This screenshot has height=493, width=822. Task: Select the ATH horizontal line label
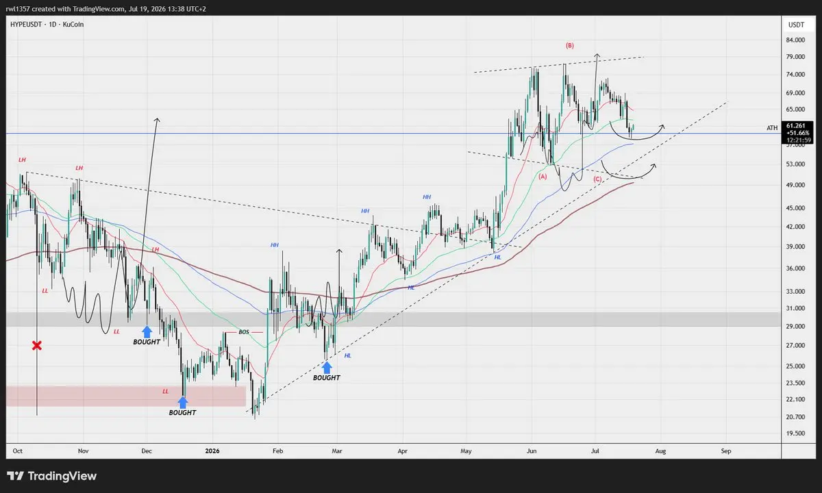(x=772, y=128)
